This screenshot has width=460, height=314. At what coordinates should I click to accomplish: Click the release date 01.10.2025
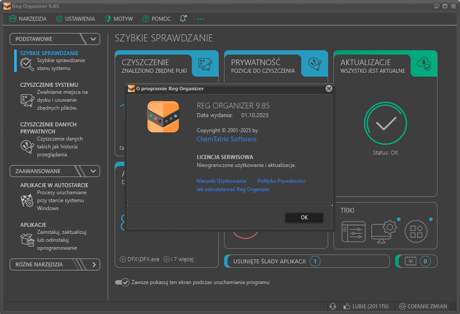tap(254, 115)
